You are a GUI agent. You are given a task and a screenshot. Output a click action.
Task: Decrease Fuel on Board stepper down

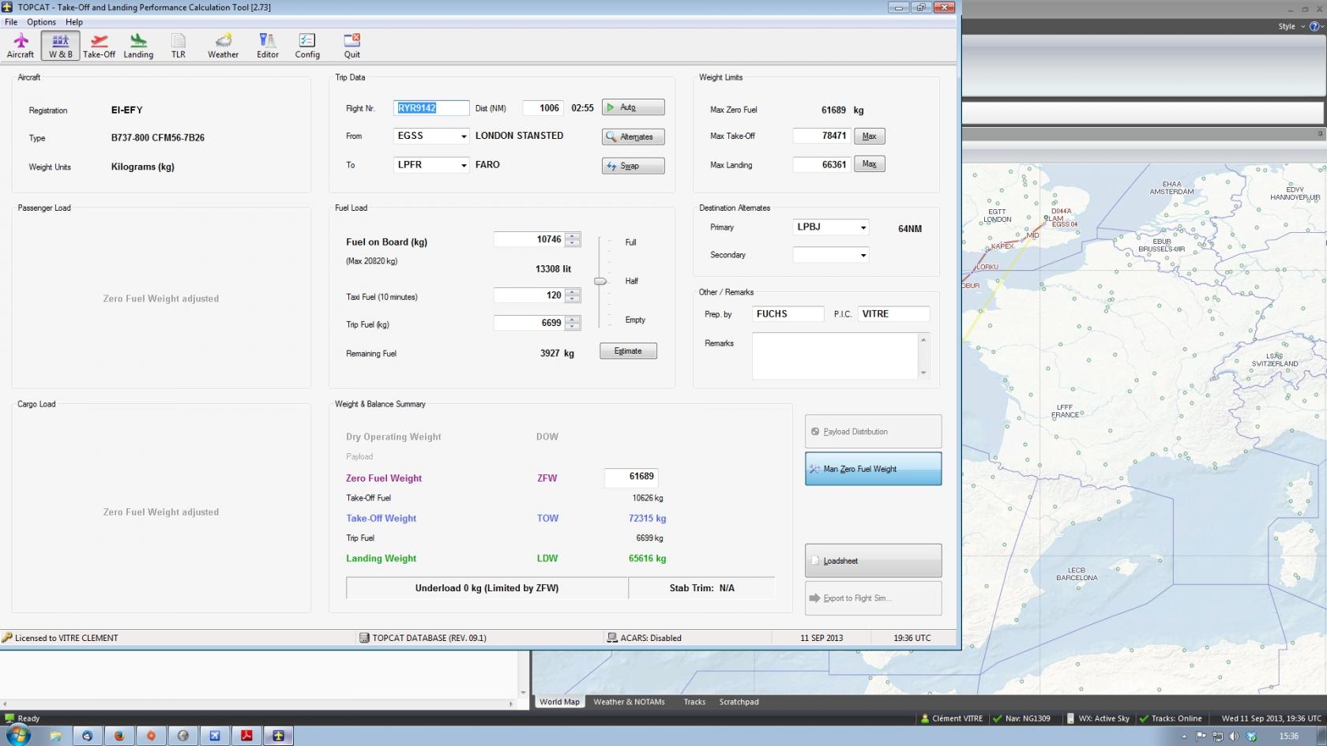point(573,243)
